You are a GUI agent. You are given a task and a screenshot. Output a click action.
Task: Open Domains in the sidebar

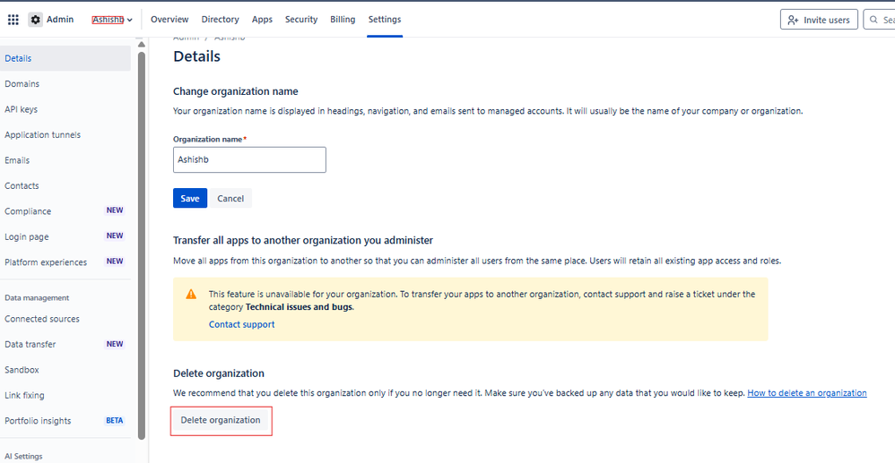65,84
